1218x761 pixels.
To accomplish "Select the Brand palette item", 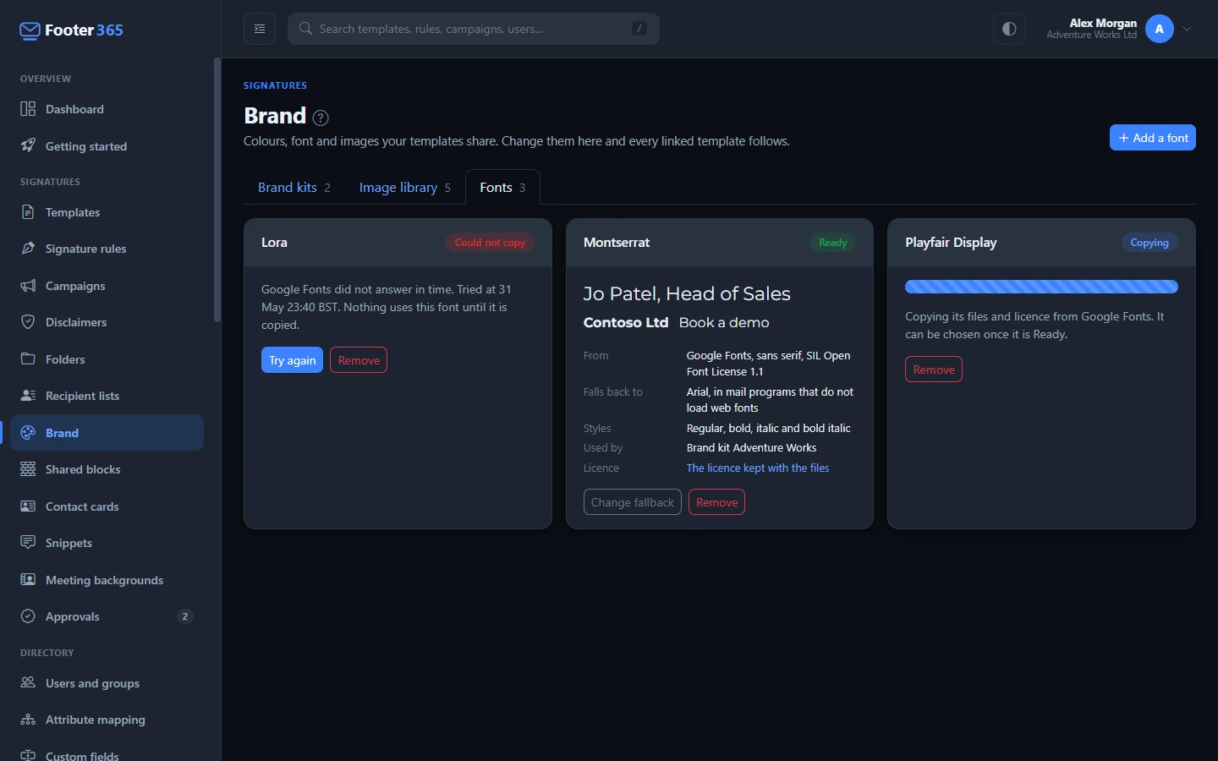I will point(107,433).
